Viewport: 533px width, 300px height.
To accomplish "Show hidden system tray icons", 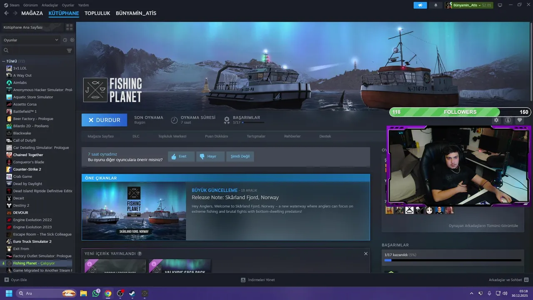I will pyautogui.click(x=471, y=293).
